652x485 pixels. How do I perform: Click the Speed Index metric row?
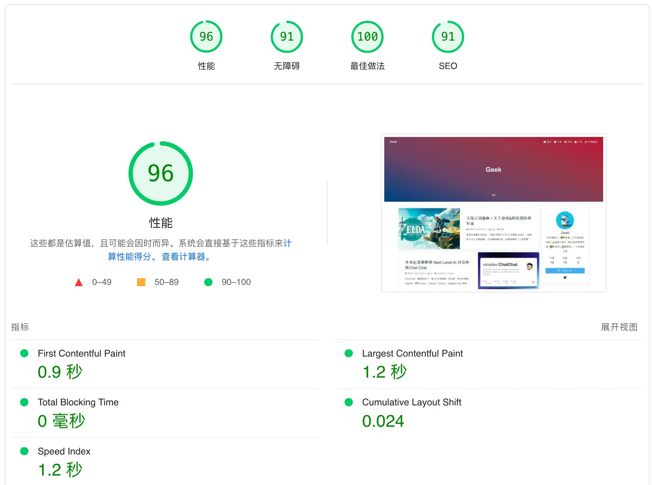pos(64,451)
